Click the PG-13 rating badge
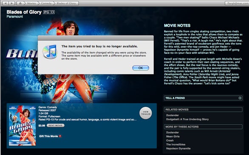The height and width of the screenshot is (155, 249). tap(49, 12)
